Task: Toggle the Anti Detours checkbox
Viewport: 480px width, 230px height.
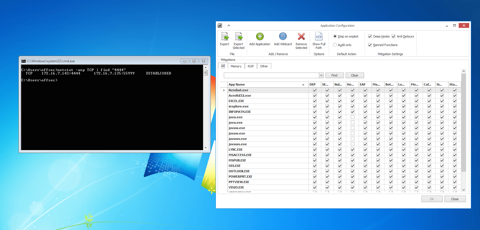Action: coord(393,36)
